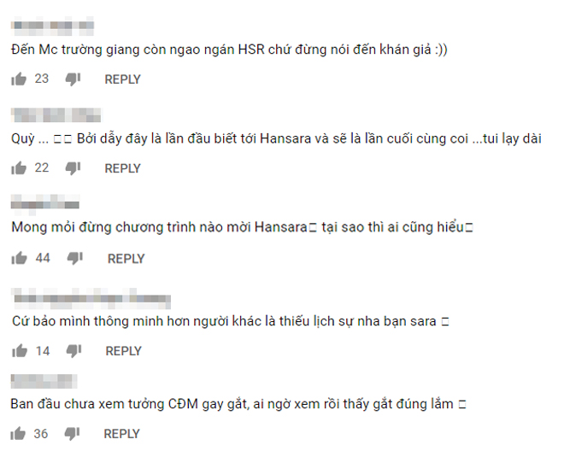Open blurred username above Mong mỏi comment
Image resolution: width=564 pixels, height=457 pixels.
coord(45,202)
